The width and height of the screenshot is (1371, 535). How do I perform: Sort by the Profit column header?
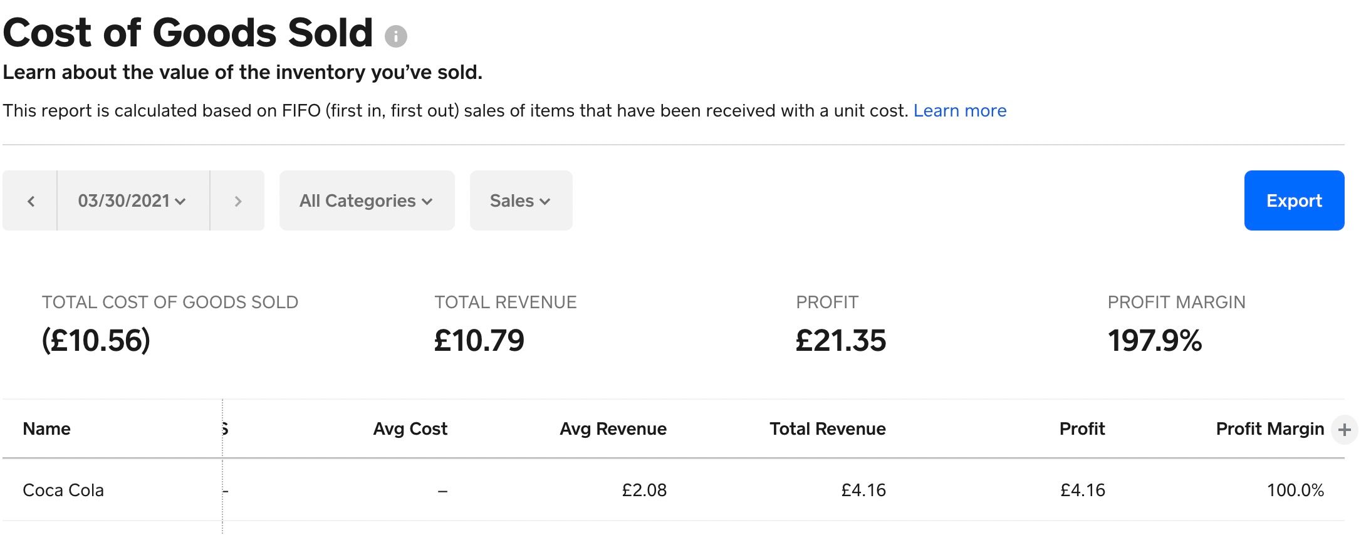pyautogui.click(x=1082, y=429)
